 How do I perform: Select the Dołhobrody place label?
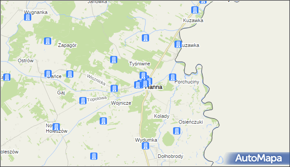pos(170,156)
